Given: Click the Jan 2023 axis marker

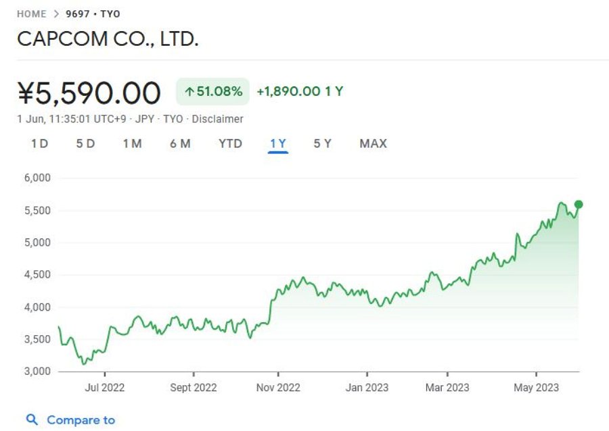Looking at the screenshot, I should (x=367, y=388).
